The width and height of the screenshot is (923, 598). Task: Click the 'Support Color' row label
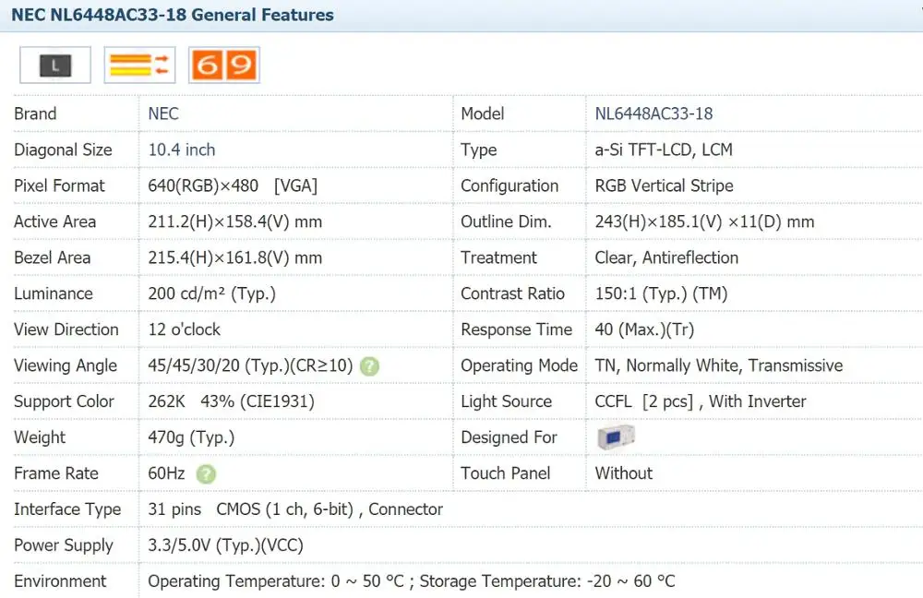(64, 402)
